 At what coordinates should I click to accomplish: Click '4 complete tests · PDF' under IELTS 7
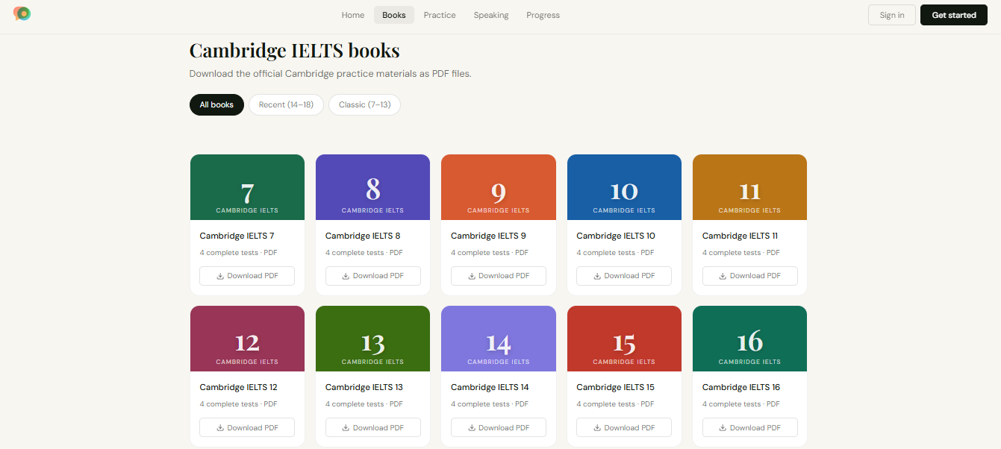pyautogui.click(x=238, y=253)
